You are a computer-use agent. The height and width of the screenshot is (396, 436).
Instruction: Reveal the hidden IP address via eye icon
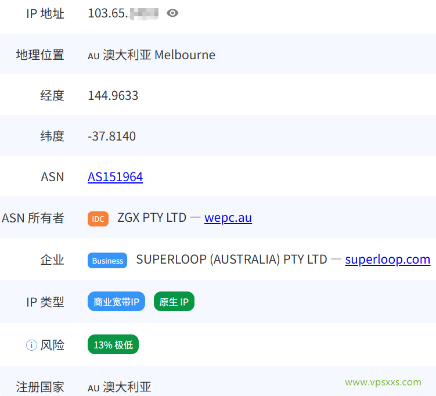(172, 13)
